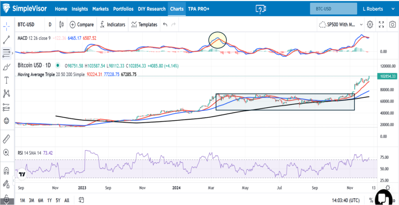Enter fullscreen chart mode

pos(381,25)
